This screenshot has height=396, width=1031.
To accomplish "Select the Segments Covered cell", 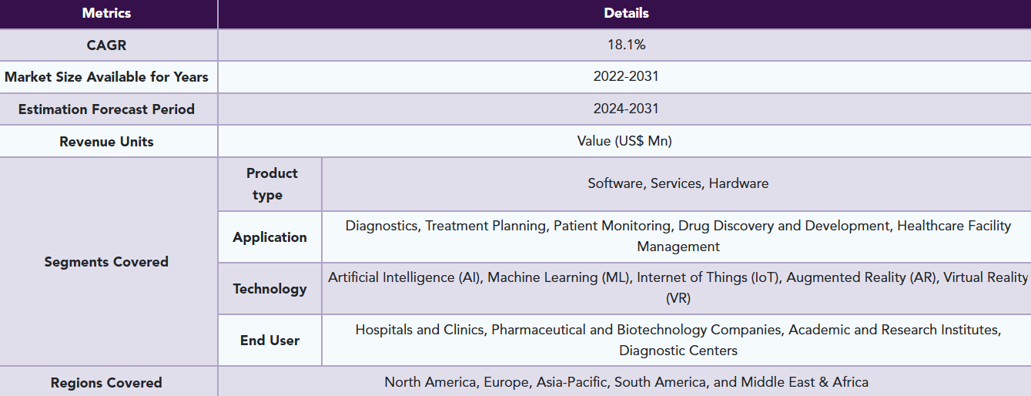I will coord(106,262).
